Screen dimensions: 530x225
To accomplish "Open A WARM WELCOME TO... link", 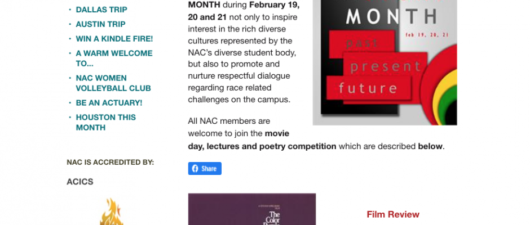I will 114,58.
